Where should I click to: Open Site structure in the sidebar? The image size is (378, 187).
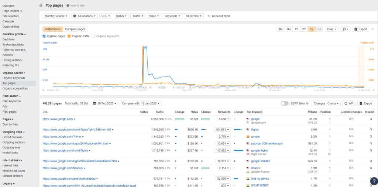[x=11, y=16]
